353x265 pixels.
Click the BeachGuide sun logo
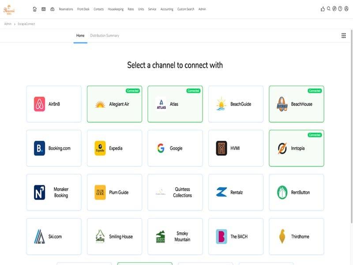(222, 104)
